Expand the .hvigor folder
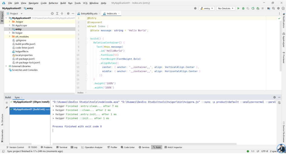 tap(9, 22)
